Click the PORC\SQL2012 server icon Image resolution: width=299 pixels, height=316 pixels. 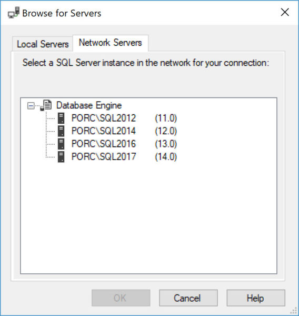pos(61,118)
